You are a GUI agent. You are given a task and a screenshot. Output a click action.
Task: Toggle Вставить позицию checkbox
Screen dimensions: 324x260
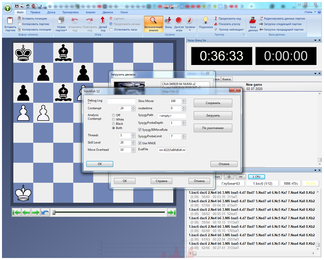(x=19, y=18)
